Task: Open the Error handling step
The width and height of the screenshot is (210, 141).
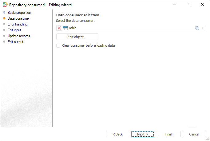Action: pos(18,24)
